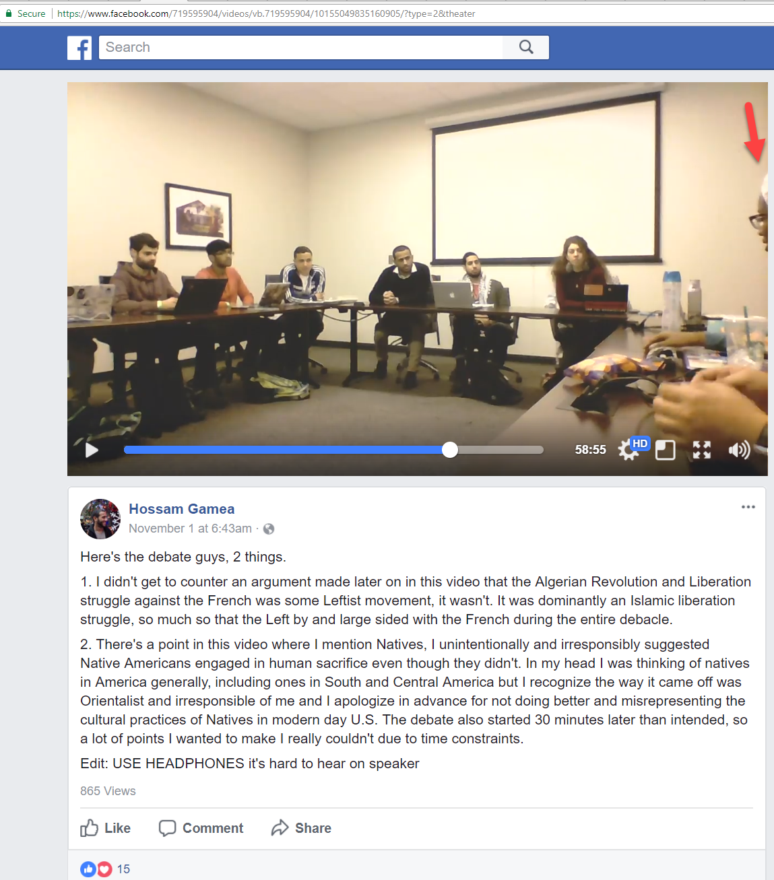This screenshot has height=880, width=774.
Task: Play the debate video
Action: pos(92,450)
